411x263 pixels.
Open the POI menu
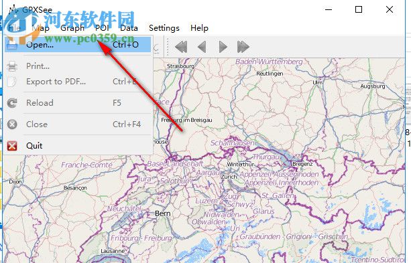102,28
